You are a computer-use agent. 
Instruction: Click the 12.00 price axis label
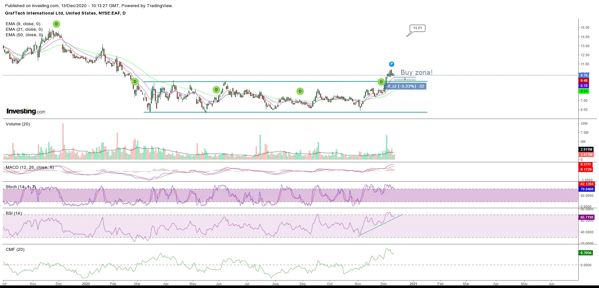pyautogui.click(x=585, y=55)
